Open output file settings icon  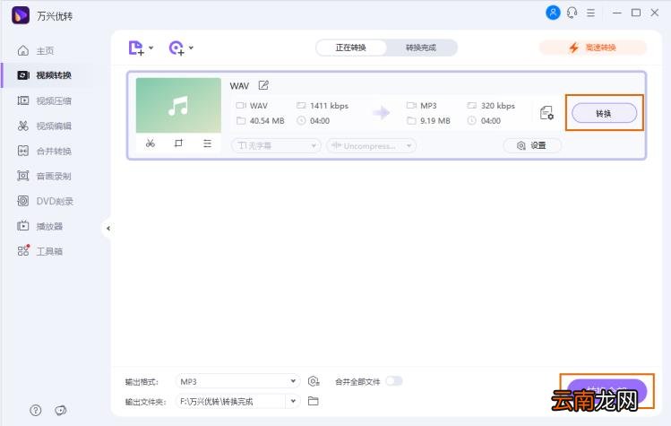(x=546, y=113)
